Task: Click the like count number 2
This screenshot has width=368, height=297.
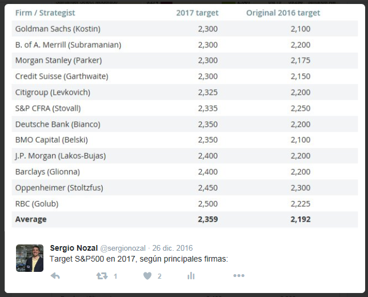Action: (159, 276)
